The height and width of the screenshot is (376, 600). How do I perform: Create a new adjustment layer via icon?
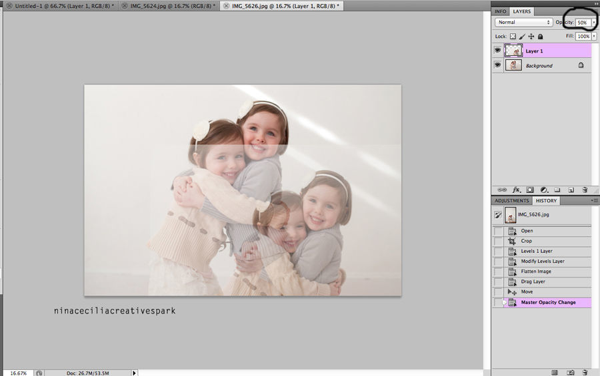point(544,190)
